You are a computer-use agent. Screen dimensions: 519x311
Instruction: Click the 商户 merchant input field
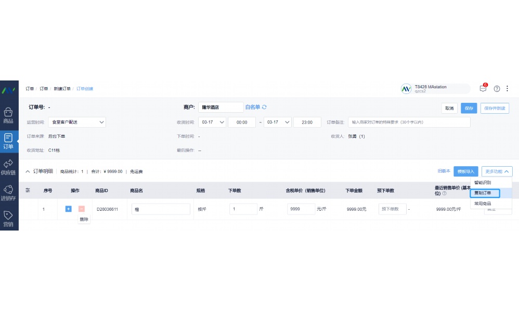pyautogui.click(x=221, y=107)
